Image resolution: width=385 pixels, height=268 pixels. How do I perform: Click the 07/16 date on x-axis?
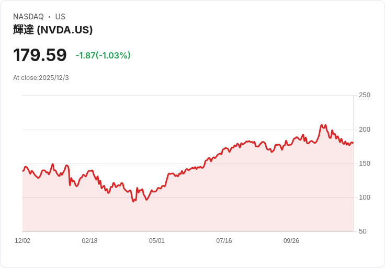(224, 241)
